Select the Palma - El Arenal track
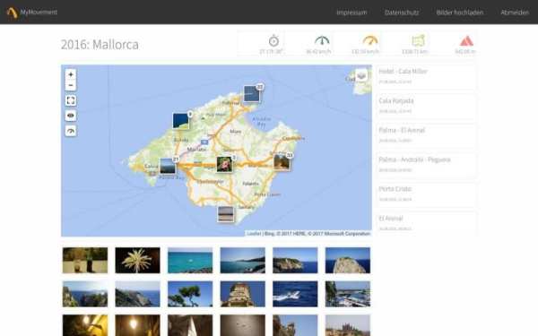Image resolution: width=538 pixels, height=336 pixels. click(425, 135)
